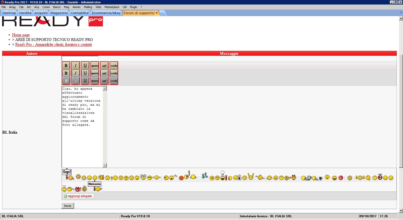Insert the big googly-eyes smiley
Image resolution: width=403 pixels, height=220 pixels.
point(143,177)
